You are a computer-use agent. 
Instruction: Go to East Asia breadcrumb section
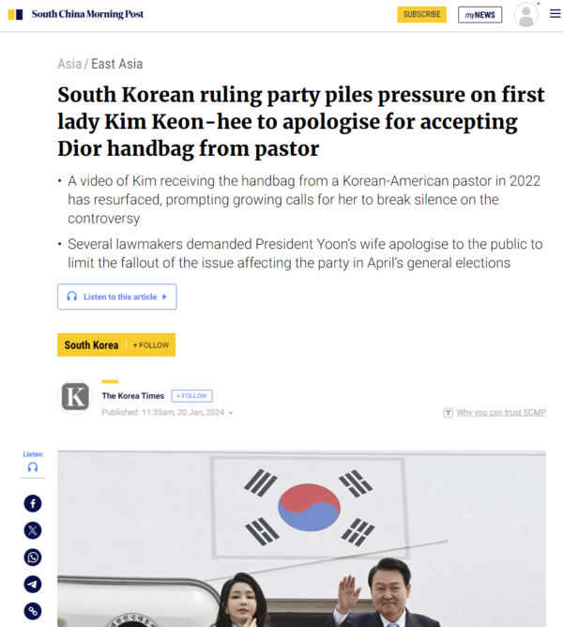116,64
